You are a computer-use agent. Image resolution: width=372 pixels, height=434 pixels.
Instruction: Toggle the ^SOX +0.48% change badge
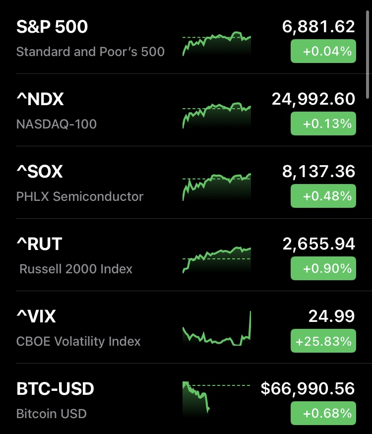coord(323,196)
